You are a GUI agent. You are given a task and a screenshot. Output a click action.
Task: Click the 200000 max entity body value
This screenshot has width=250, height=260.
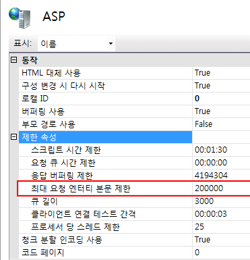coord(209,188)
